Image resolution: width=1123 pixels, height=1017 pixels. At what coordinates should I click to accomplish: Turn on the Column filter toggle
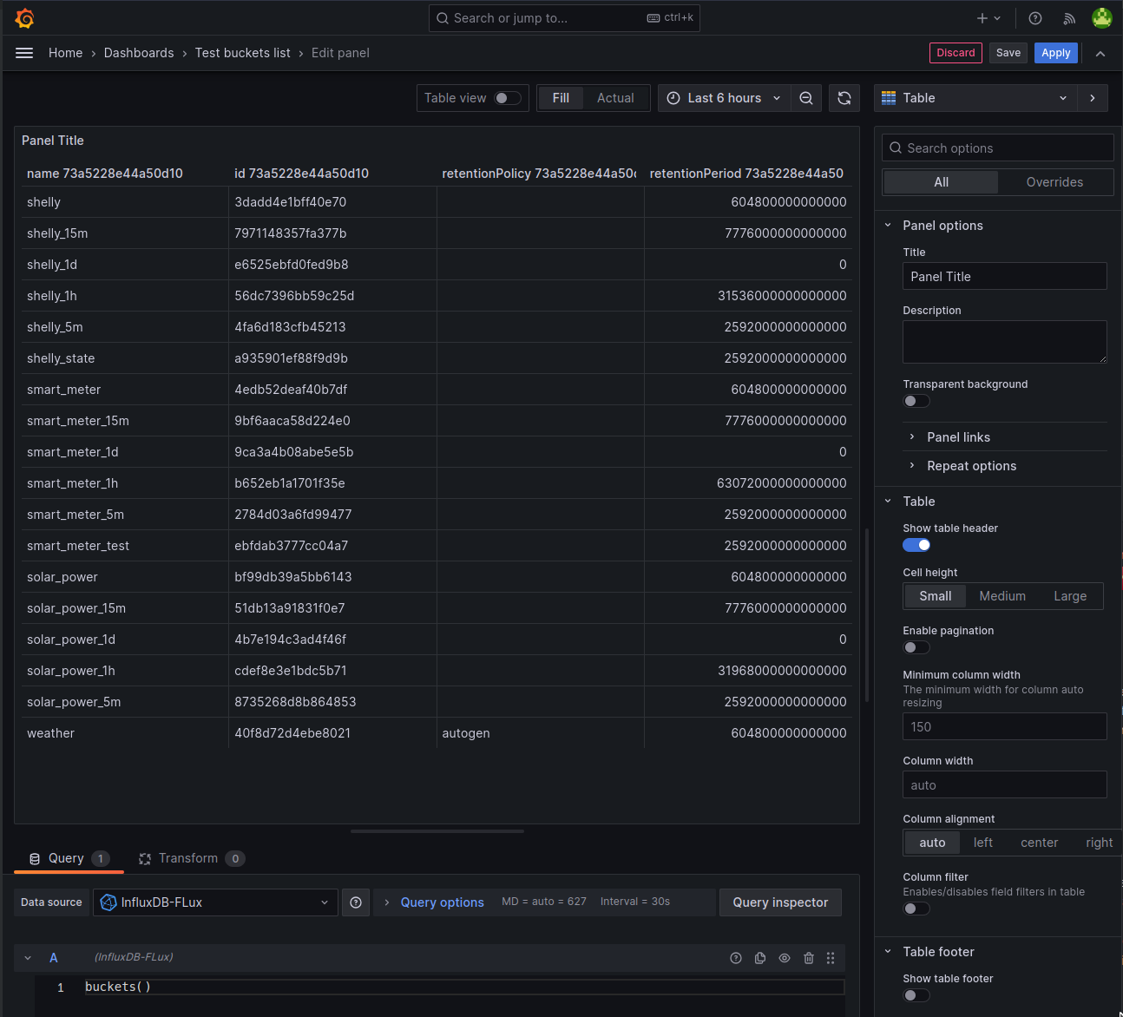coord(916,908)
